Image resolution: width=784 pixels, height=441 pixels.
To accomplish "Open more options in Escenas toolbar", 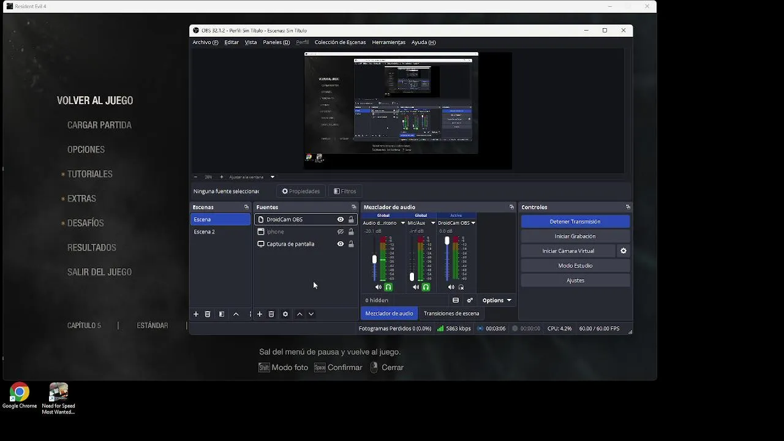I will pyautogui.click(x=250, y=314).
